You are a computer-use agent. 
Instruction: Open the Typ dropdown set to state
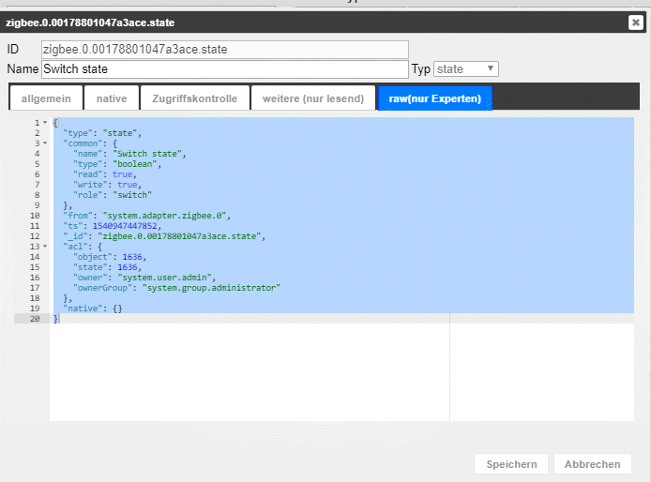click(x=466, y=69)
